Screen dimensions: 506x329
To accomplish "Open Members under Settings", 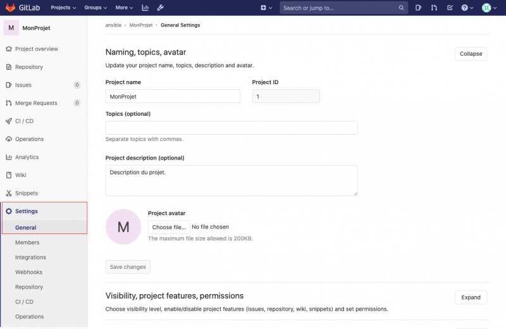I will click(27, 242).
